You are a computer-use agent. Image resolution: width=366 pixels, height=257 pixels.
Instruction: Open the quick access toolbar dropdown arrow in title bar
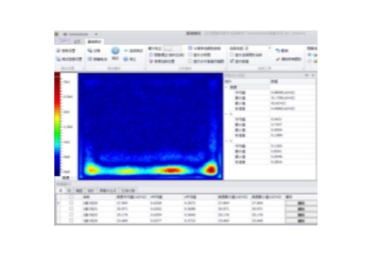point(96,34)
